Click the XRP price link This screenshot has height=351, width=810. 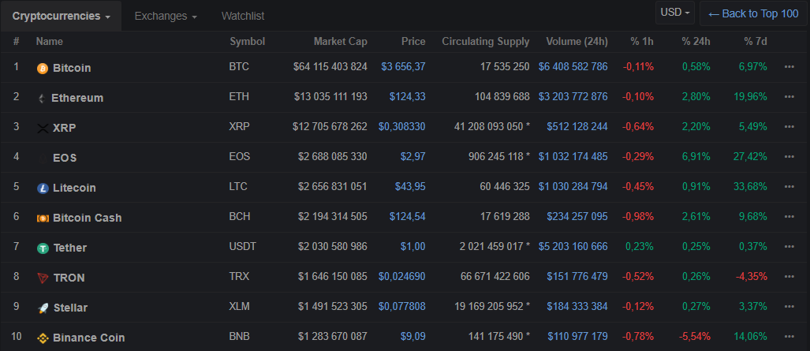tap(401, 127)
